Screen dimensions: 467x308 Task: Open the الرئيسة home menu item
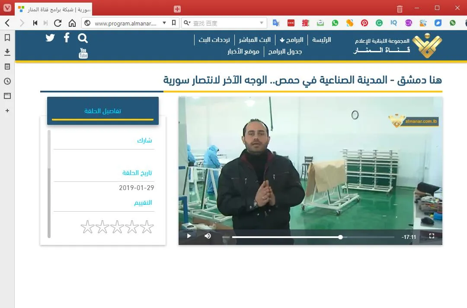tap(321, 40)
